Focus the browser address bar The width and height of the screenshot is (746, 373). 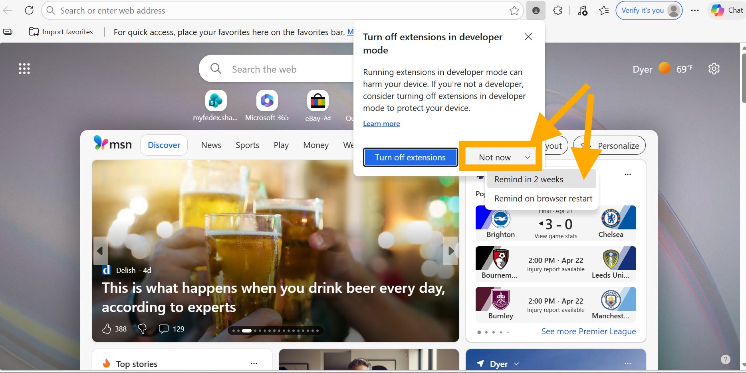(x=282, y=11)
